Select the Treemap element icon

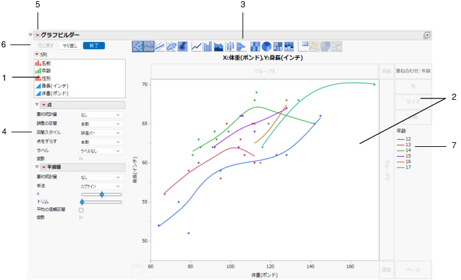coord(278,47)
